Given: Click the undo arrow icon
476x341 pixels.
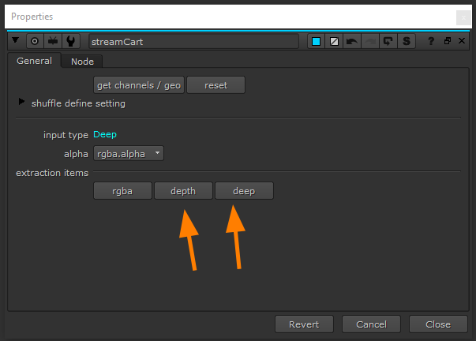Looking at the screenshot, I should pos(352,41).
